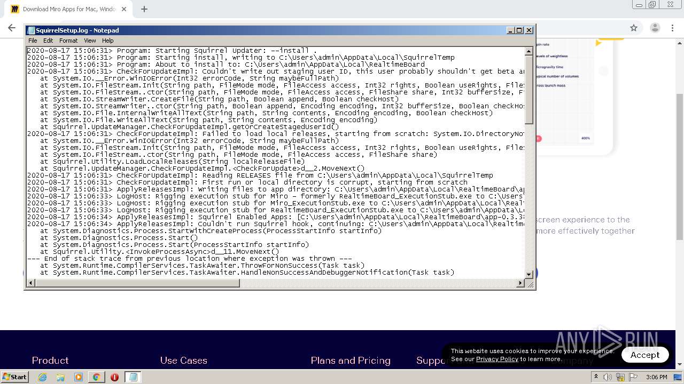Image resolution: width=684 pixels, height=384 pixels.
Task: Open Chrome's three-dot menu
Action: click(673, 28)
